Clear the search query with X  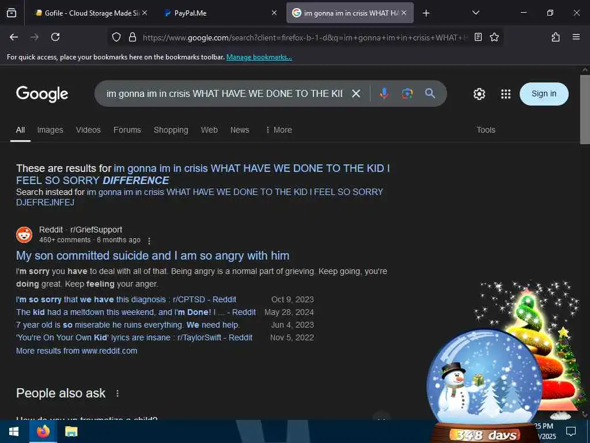(356, 93)
